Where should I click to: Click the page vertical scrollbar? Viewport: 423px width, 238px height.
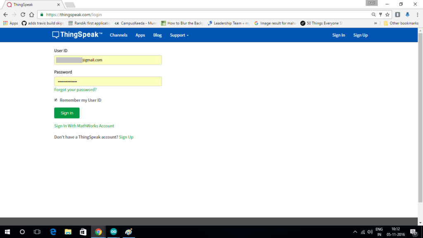coord(420,117)
